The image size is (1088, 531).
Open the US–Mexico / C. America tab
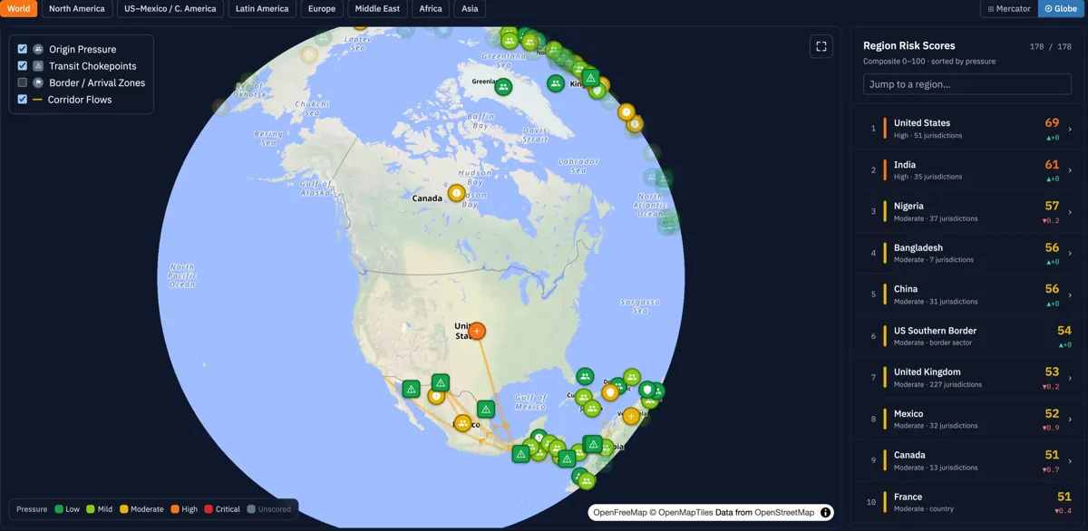(170, 9)
